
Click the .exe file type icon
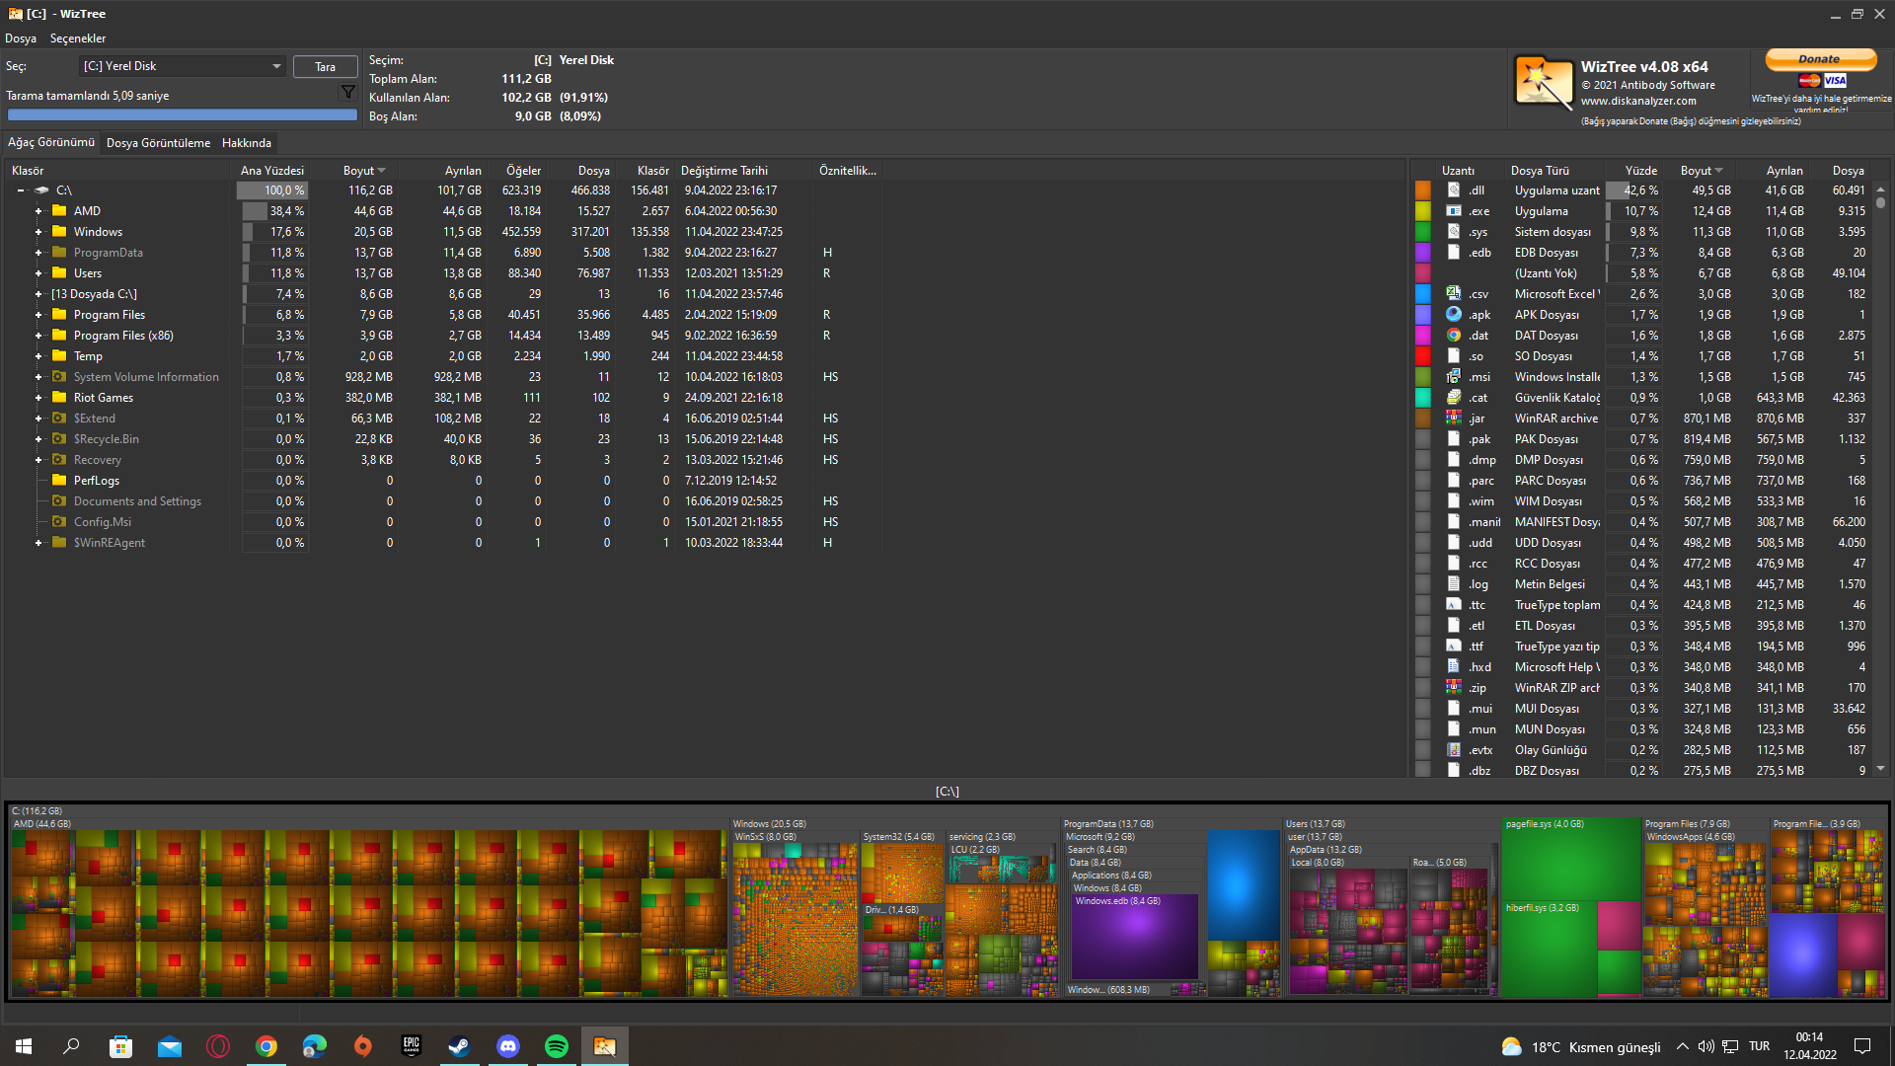pyautogui.click(x=1454, y=210)
